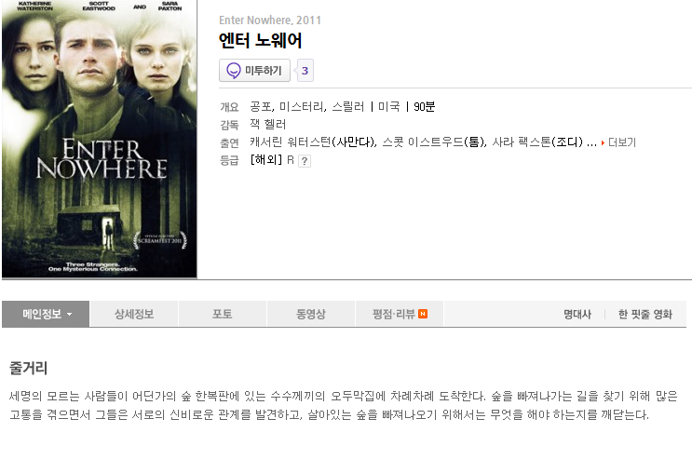The image size is (692, 473).
Task: Open the 명대사 link
Action: coord(577,314)
